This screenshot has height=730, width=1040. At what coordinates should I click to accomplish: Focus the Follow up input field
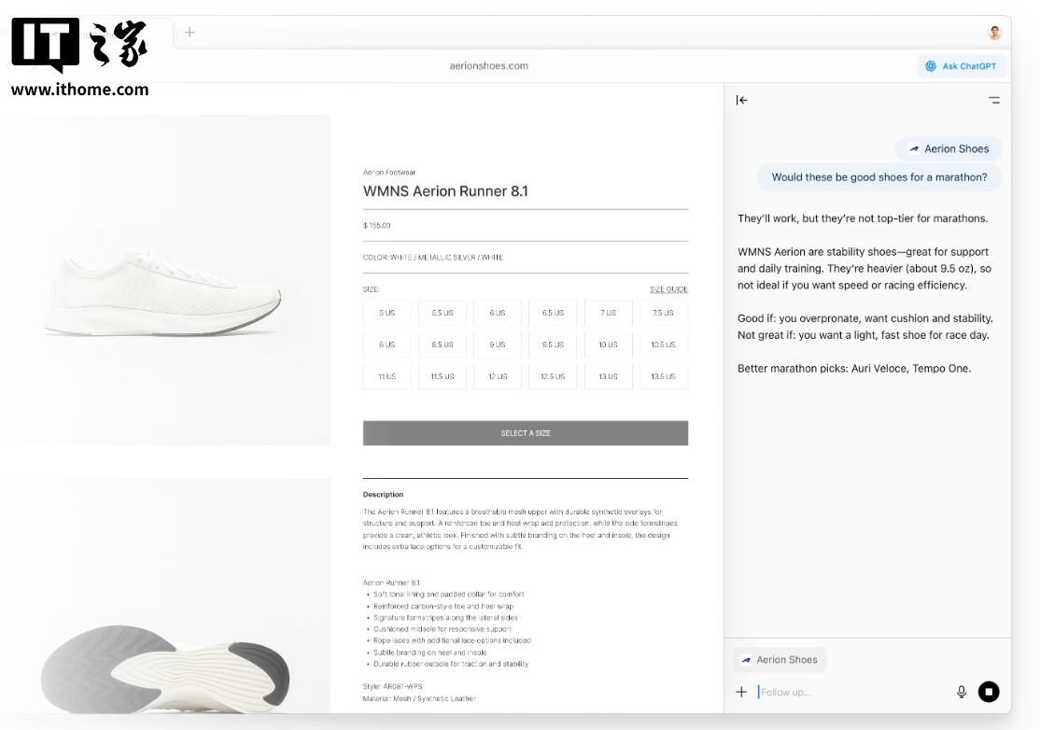tap(850, 692)
